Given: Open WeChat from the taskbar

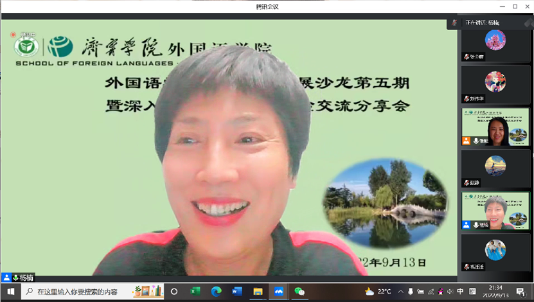Looking at the screenshot, I should (x=299, y=292).
